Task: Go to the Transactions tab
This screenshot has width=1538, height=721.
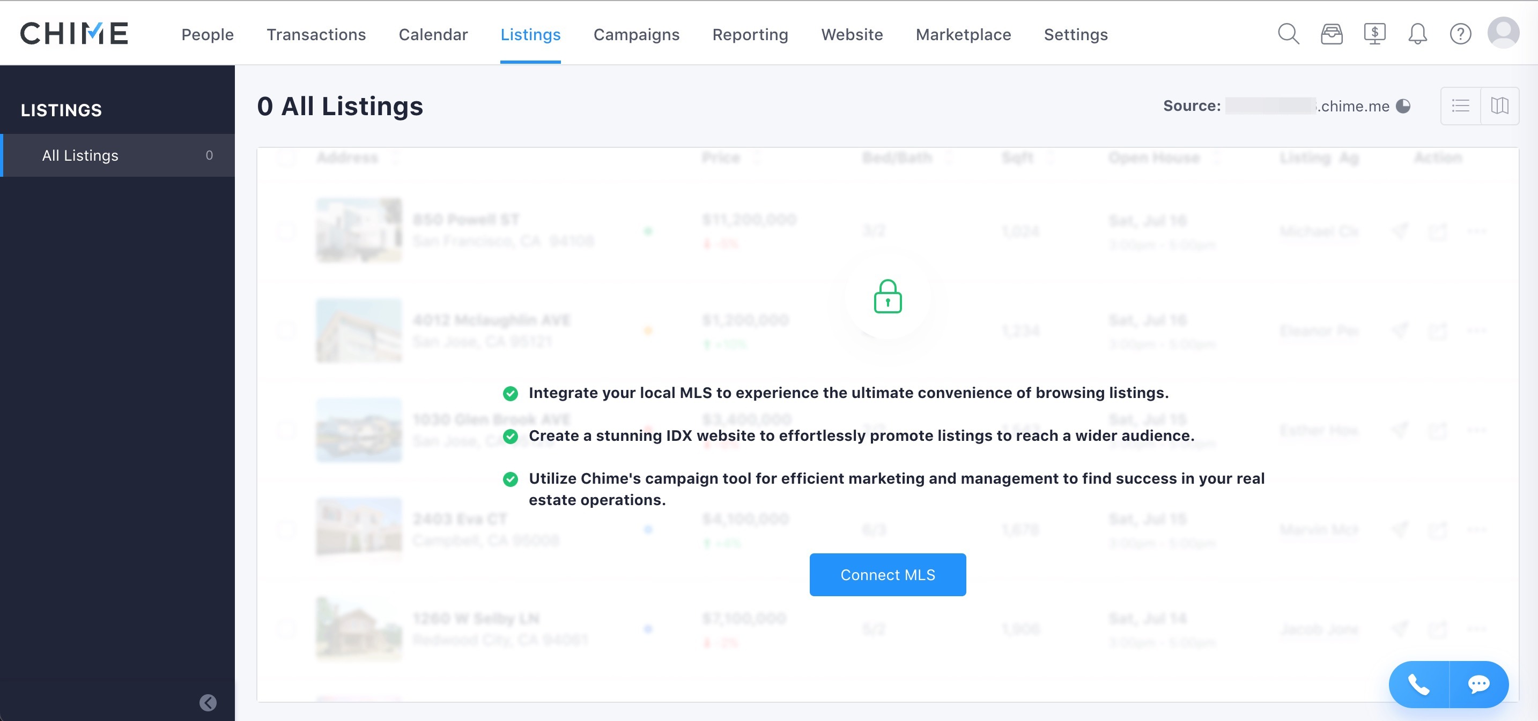Action: pos(316,35)
